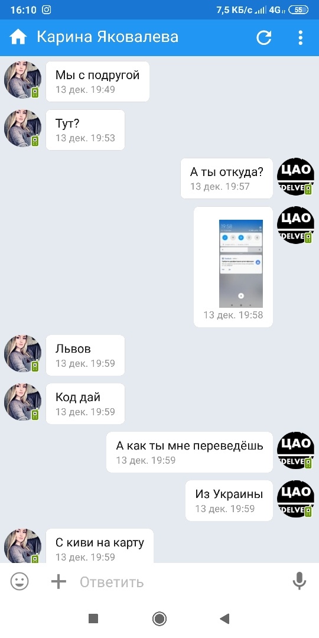Screen dimensions: 319x638
Task: Tap the Из Украины message bubble
Action: 229,500
